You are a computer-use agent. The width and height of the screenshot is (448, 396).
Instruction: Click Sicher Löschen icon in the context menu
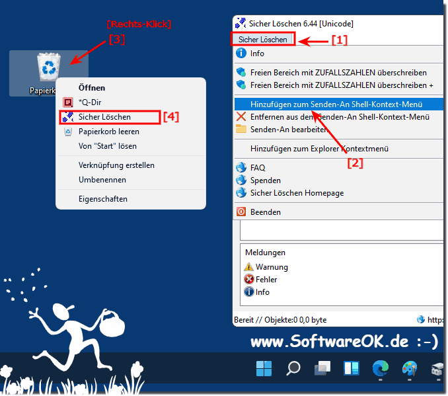(x=67, y=116)
